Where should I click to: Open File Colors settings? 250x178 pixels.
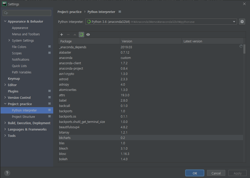click(x=19, y=47)
